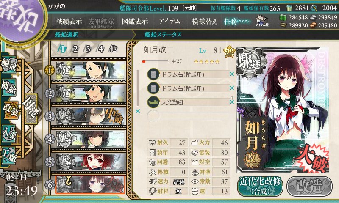Switch to the 他 (other) fleet tab
The image size is (339, 203).
tap(113, 49)
